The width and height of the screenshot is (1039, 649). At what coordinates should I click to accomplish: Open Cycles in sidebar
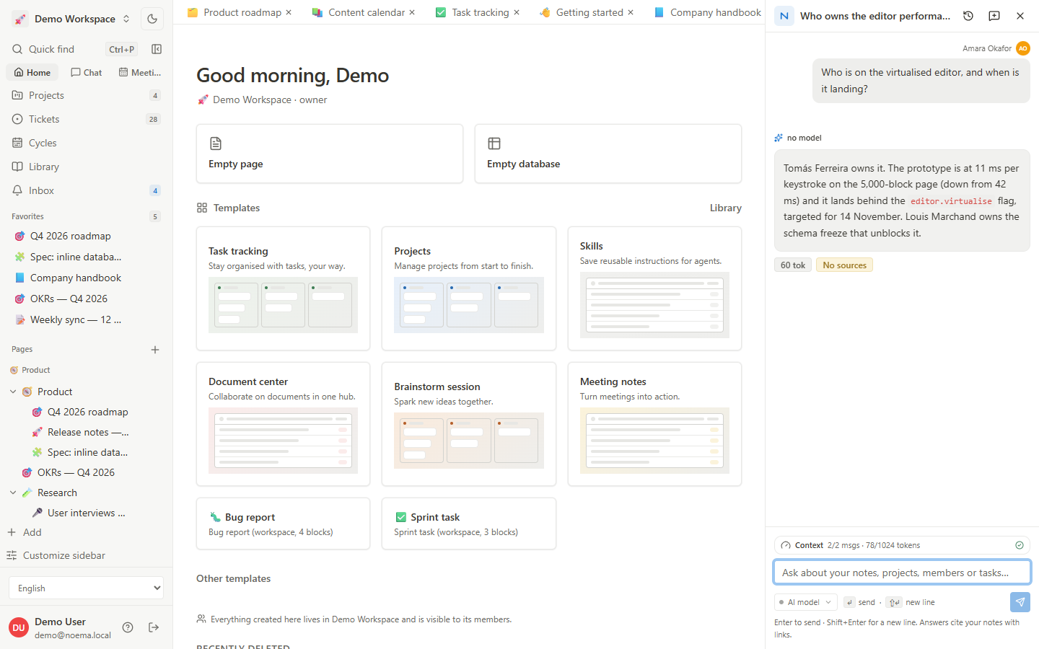87,143
